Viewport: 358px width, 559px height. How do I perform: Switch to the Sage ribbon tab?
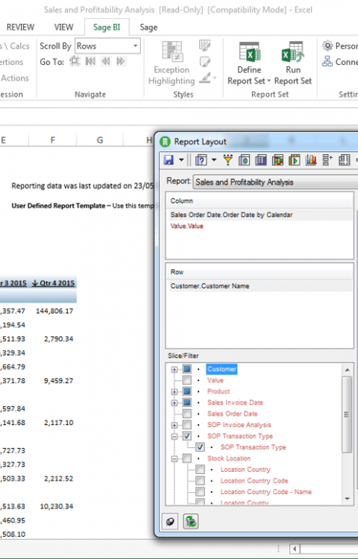click(148, 28)
